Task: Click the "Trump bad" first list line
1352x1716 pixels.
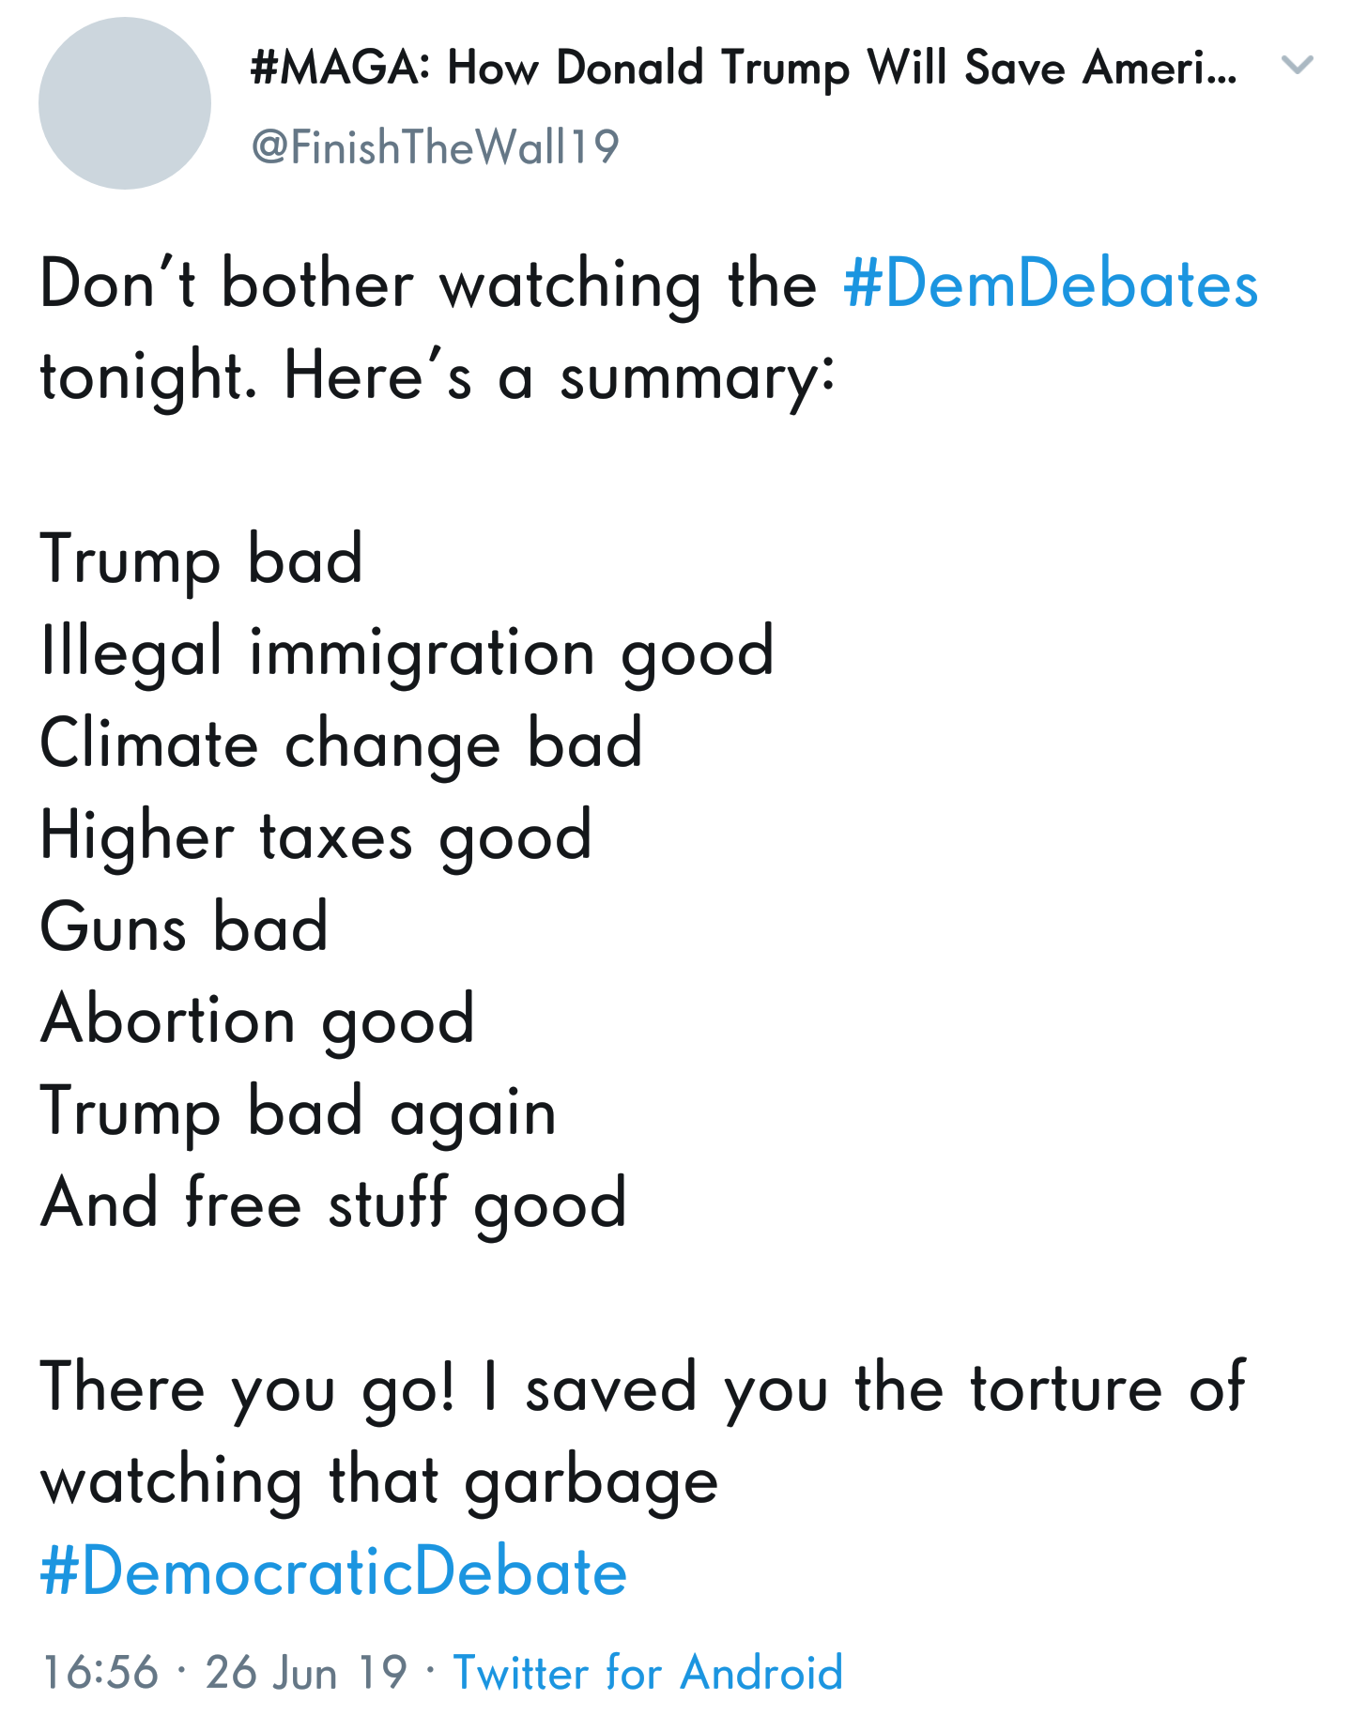Action: (201, 559)
